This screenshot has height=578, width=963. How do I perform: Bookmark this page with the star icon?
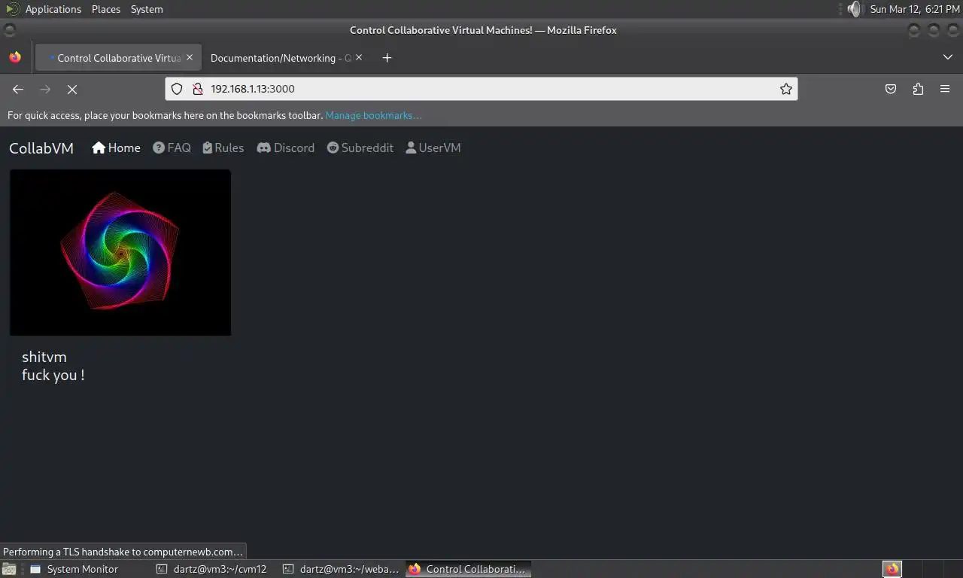click(x=786, y=89)
